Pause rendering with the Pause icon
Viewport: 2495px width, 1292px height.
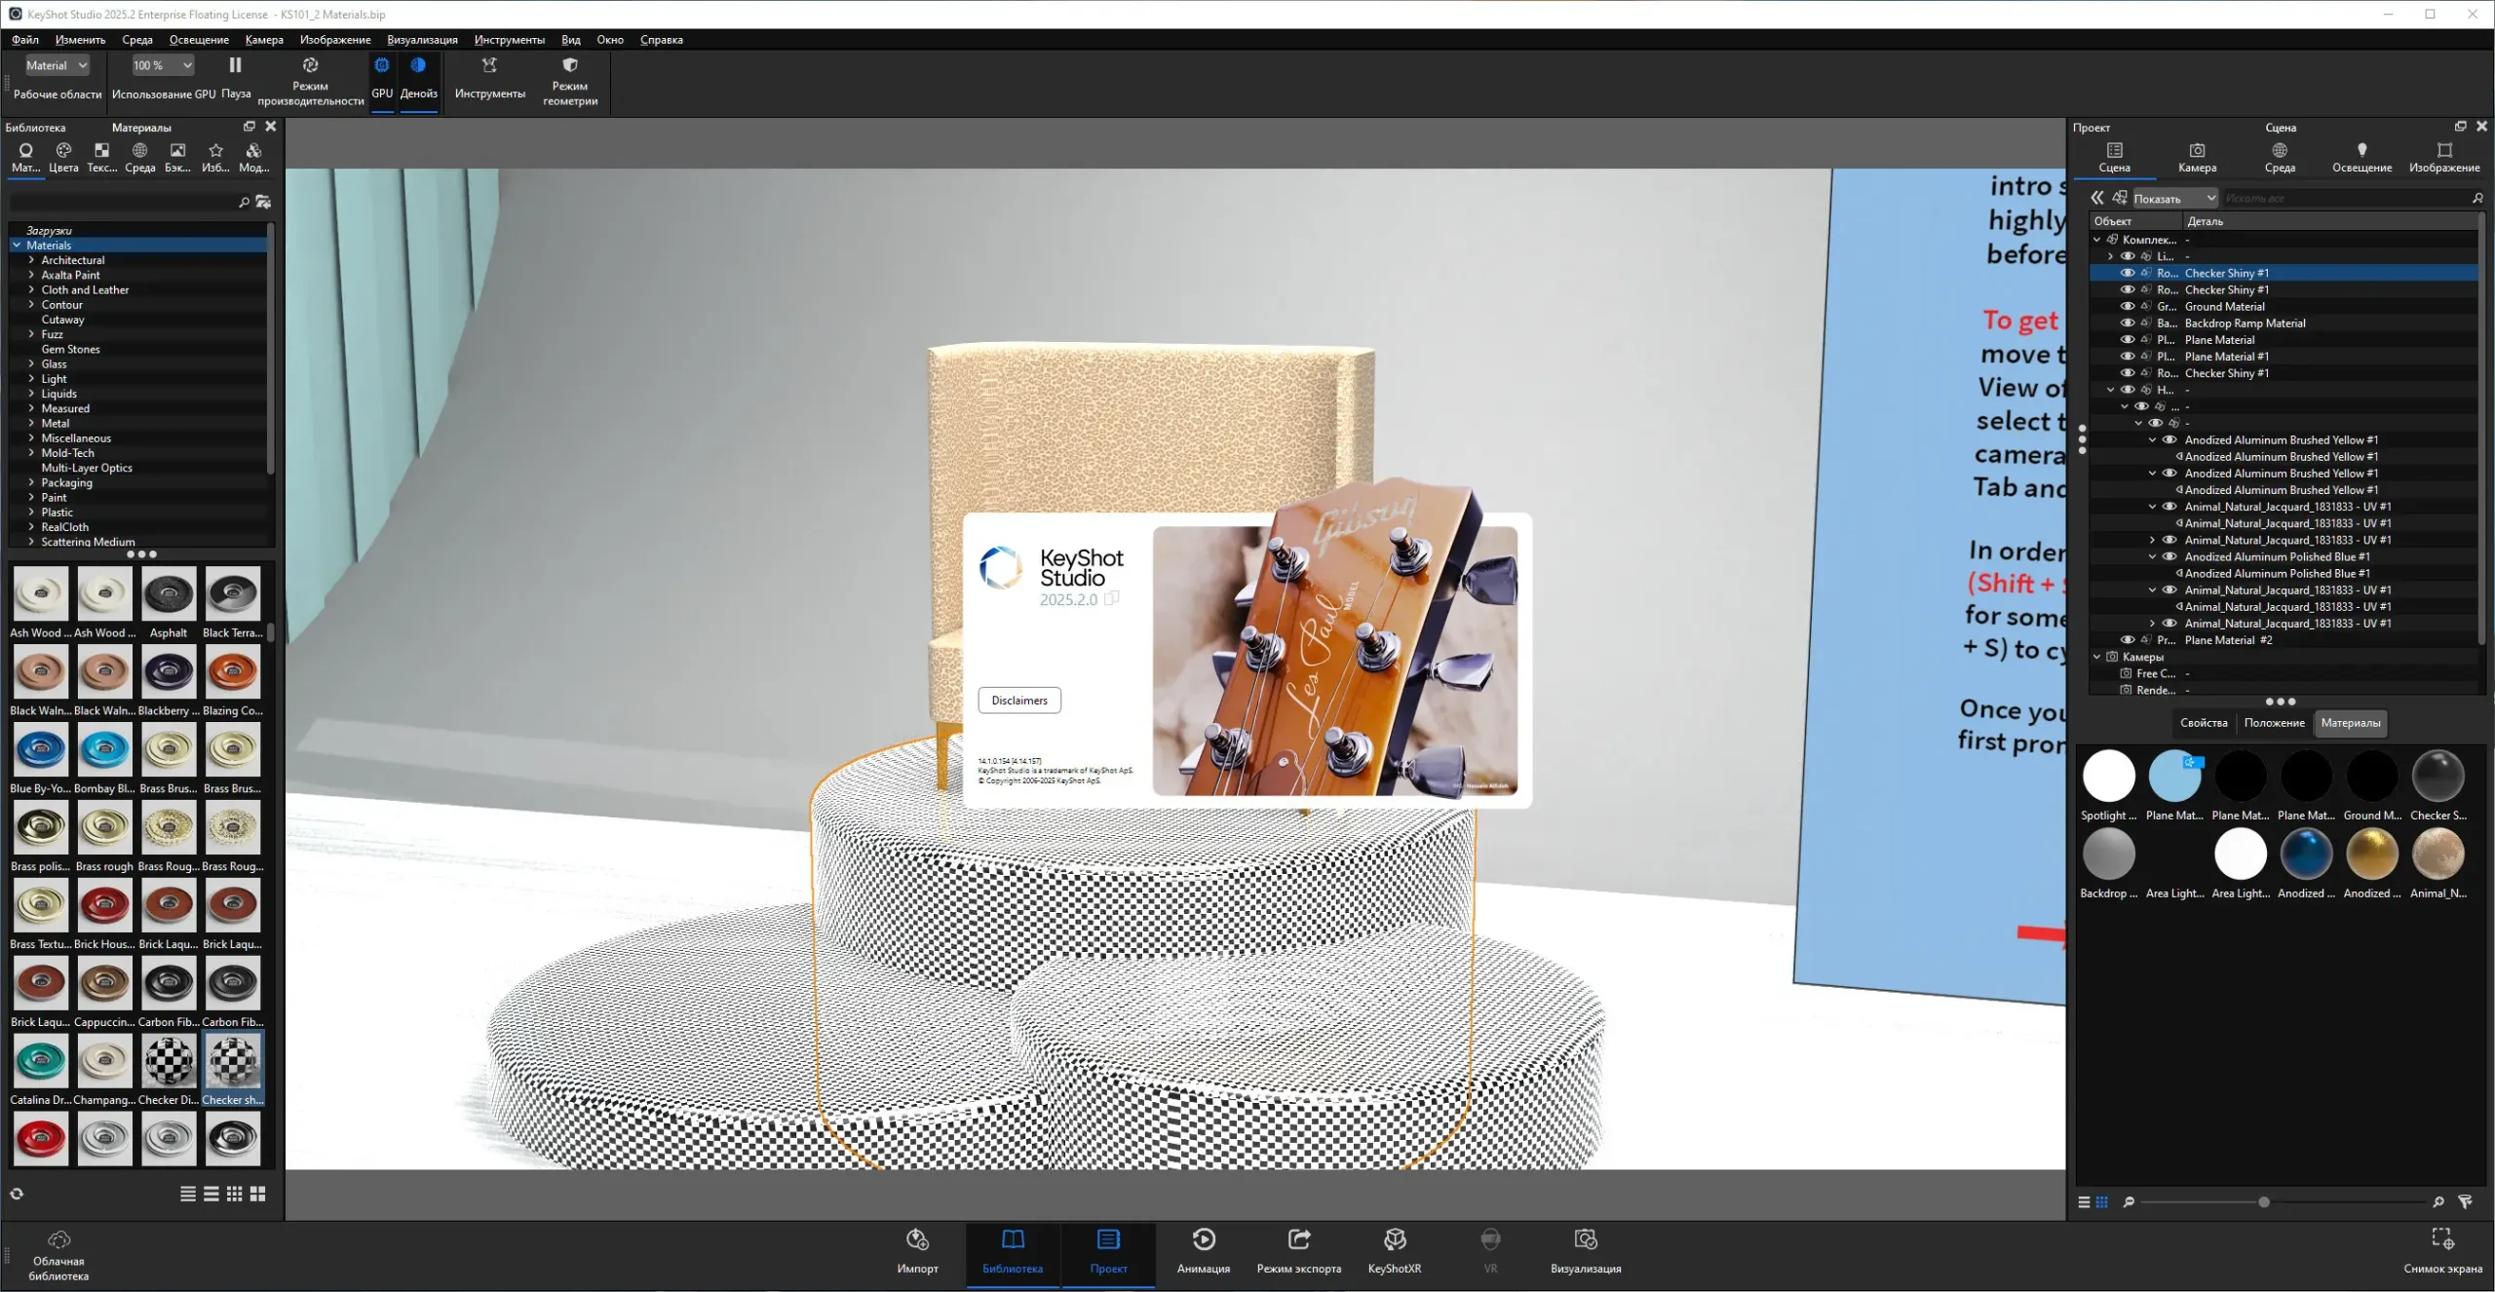235,65
